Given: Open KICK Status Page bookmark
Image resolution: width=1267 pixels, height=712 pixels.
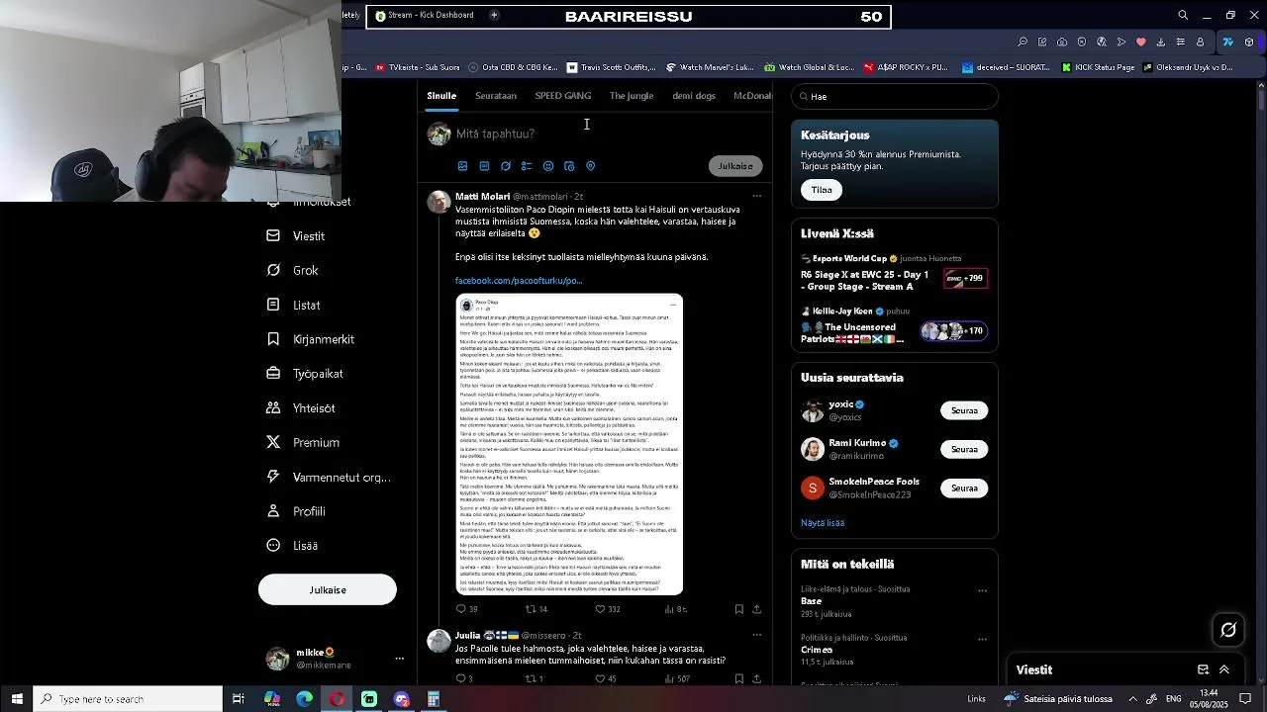Looking at the screenshot, I should click(x=1098, y=68).
